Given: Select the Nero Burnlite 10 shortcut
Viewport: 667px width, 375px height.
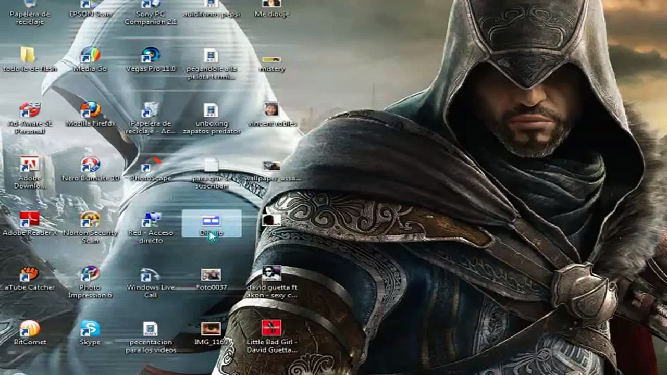Looking at the screenshot, I should coord(90,165).
